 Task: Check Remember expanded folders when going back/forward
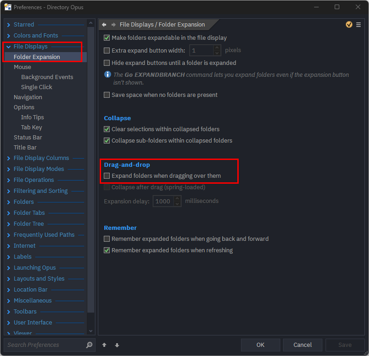[107, 239]
